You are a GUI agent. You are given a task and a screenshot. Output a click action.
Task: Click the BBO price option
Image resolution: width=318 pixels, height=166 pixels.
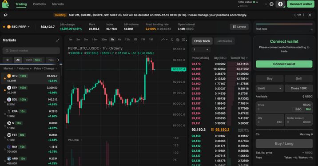pyautogui.click(x=298, y=109)
